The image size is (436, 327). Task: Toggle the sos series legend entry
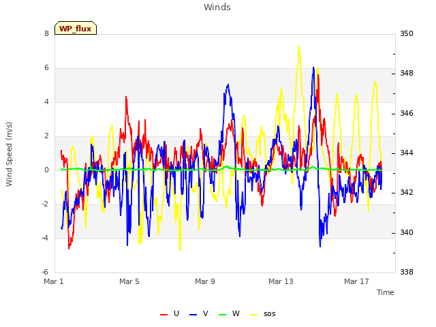pos(263,313)
